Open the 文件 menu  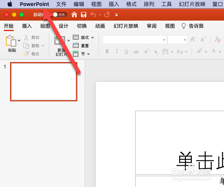[61, 4]
